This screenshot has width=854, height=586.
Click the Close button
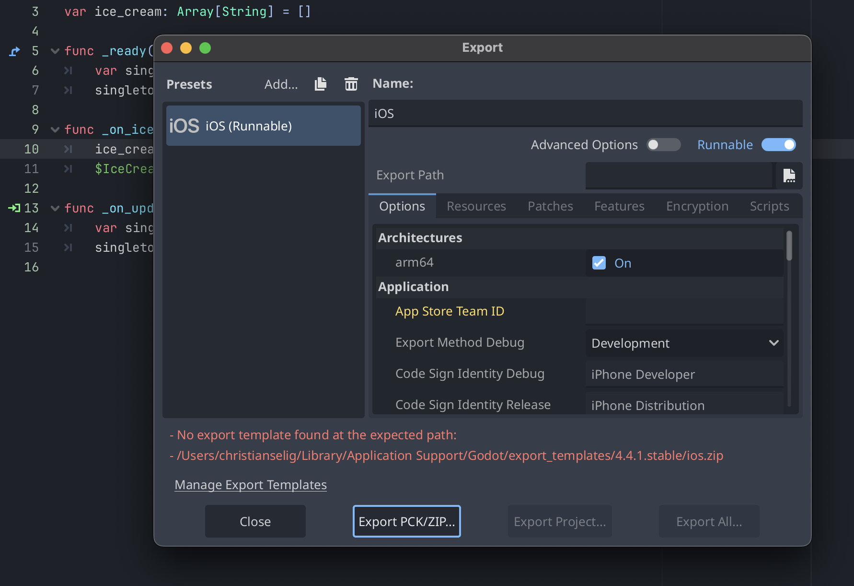255,521
